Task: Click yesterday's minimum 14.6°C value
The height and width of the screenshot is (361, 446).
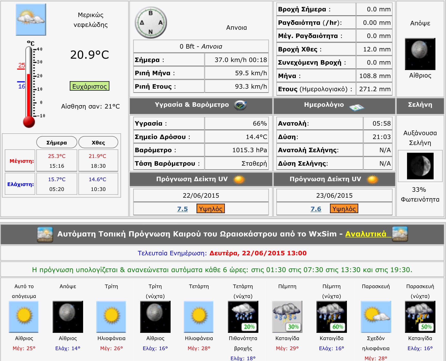Action: click(98, 179)
